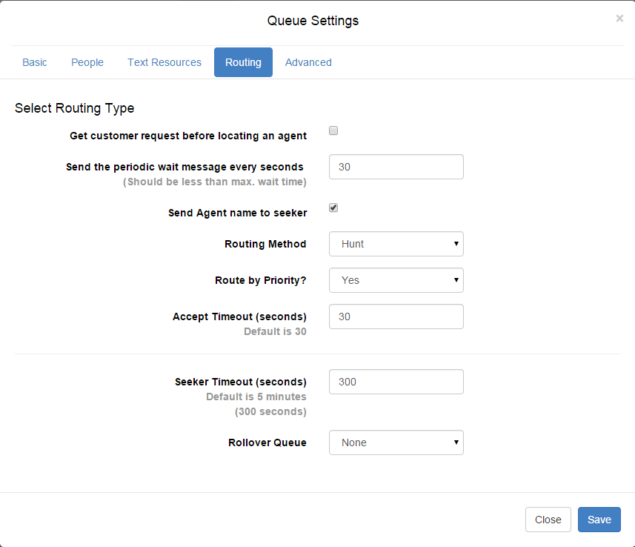This screenshot has height=547, width=635.
Task: Focus the periodic wait message seconds field
Action: [396, 167]
